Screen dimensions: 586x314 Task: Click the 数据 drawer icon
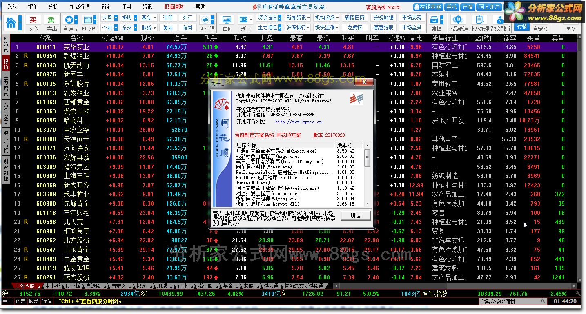(434, 20)
